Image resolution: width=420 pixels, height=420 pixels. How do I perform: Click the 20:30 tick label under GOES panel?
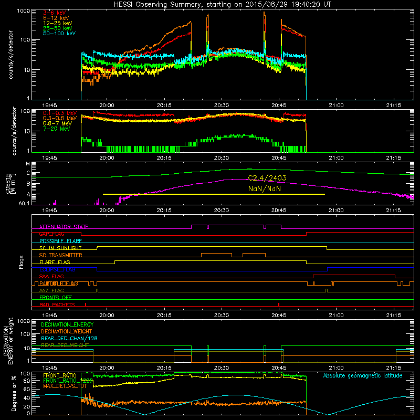222,211
